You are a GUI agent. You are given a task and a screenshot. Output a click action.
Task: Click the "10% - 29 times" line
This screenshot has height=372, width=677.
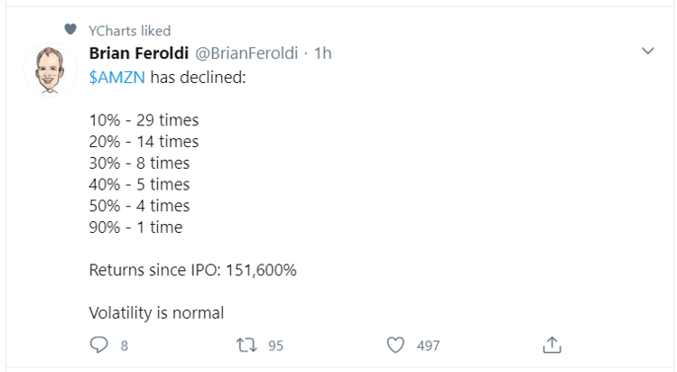click(x=144, y=120)
